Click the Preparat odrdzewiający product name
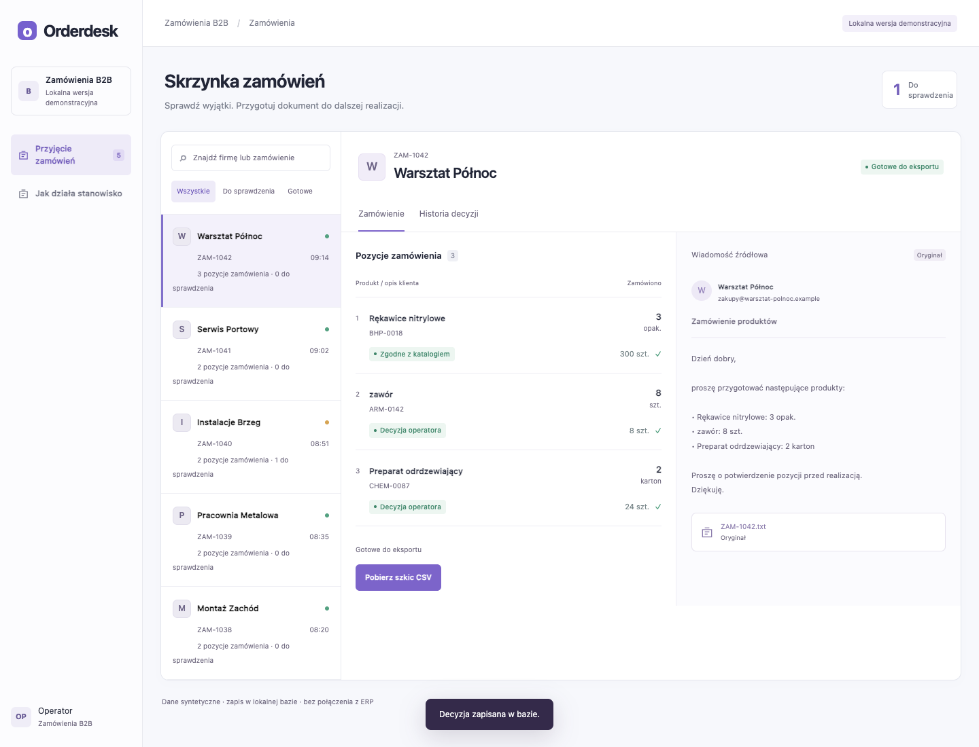Image resolution: width=979 pixels, height=747 pixels. coord(416,471)
